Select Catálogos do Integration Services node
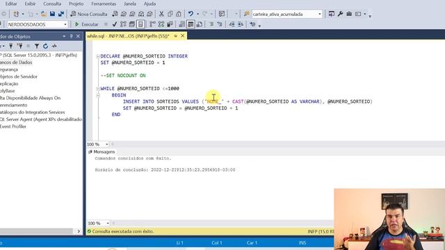The width and height of the screenshot is (445, 250). coord(33,112)
